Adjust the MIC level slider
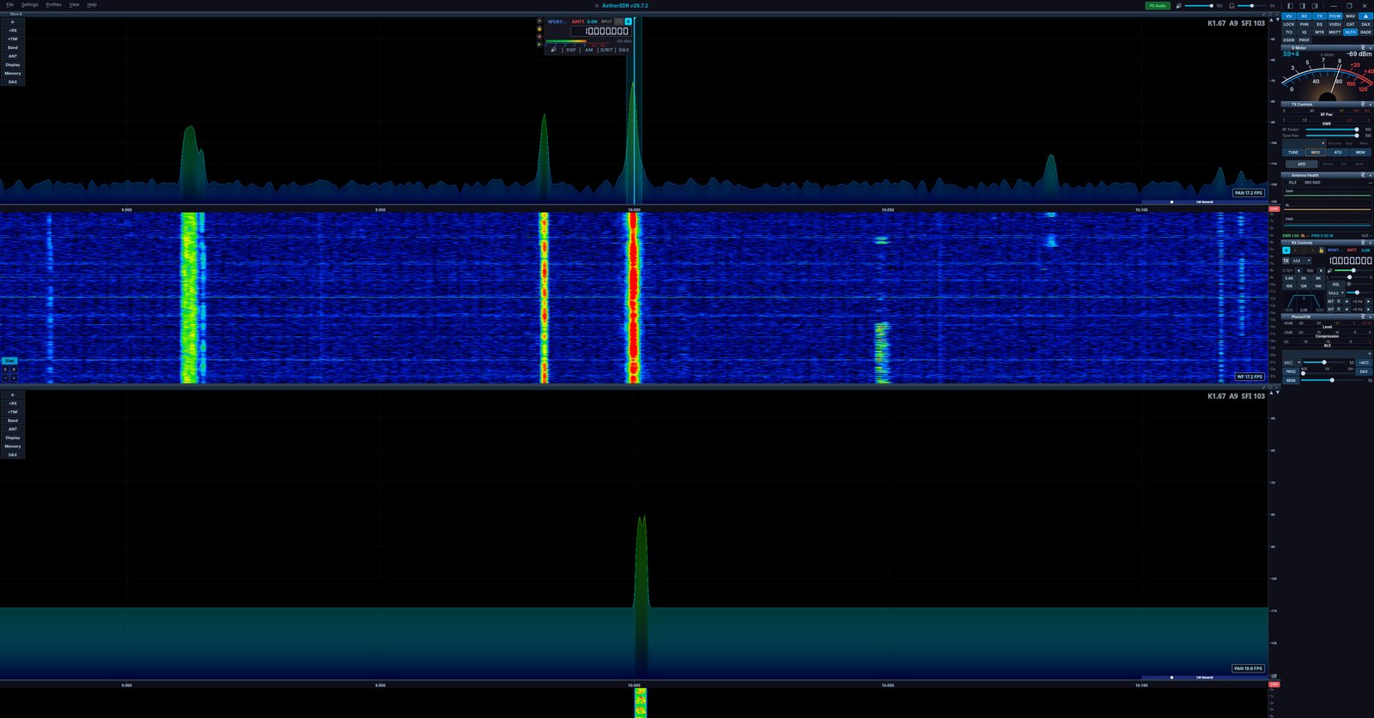Screen dimensions: 1374x718 pyautogui.click(x=1324, y=362)
